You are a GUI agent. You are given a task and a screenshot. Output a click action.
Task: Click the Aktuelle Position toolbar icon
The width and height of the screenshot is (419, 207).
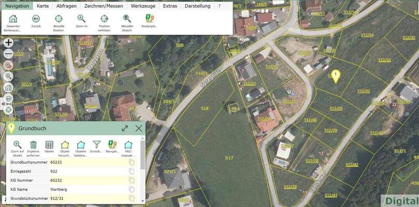click(59, 19)
